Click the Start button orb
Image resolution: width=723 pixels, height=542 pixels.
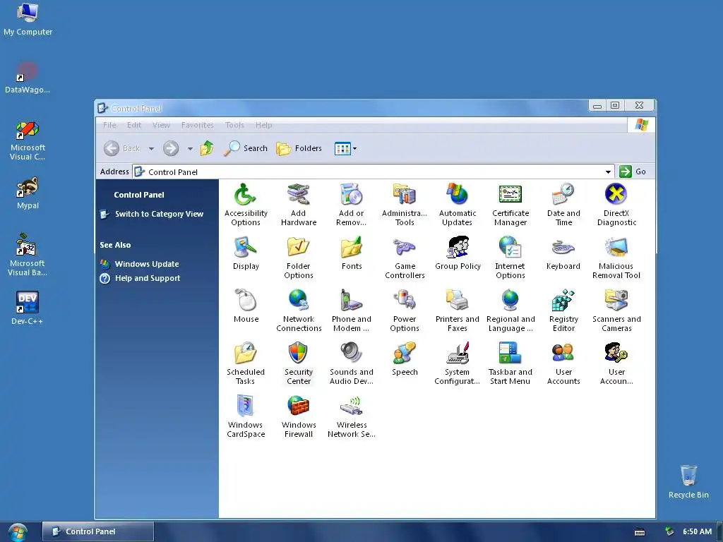point(18,532)
